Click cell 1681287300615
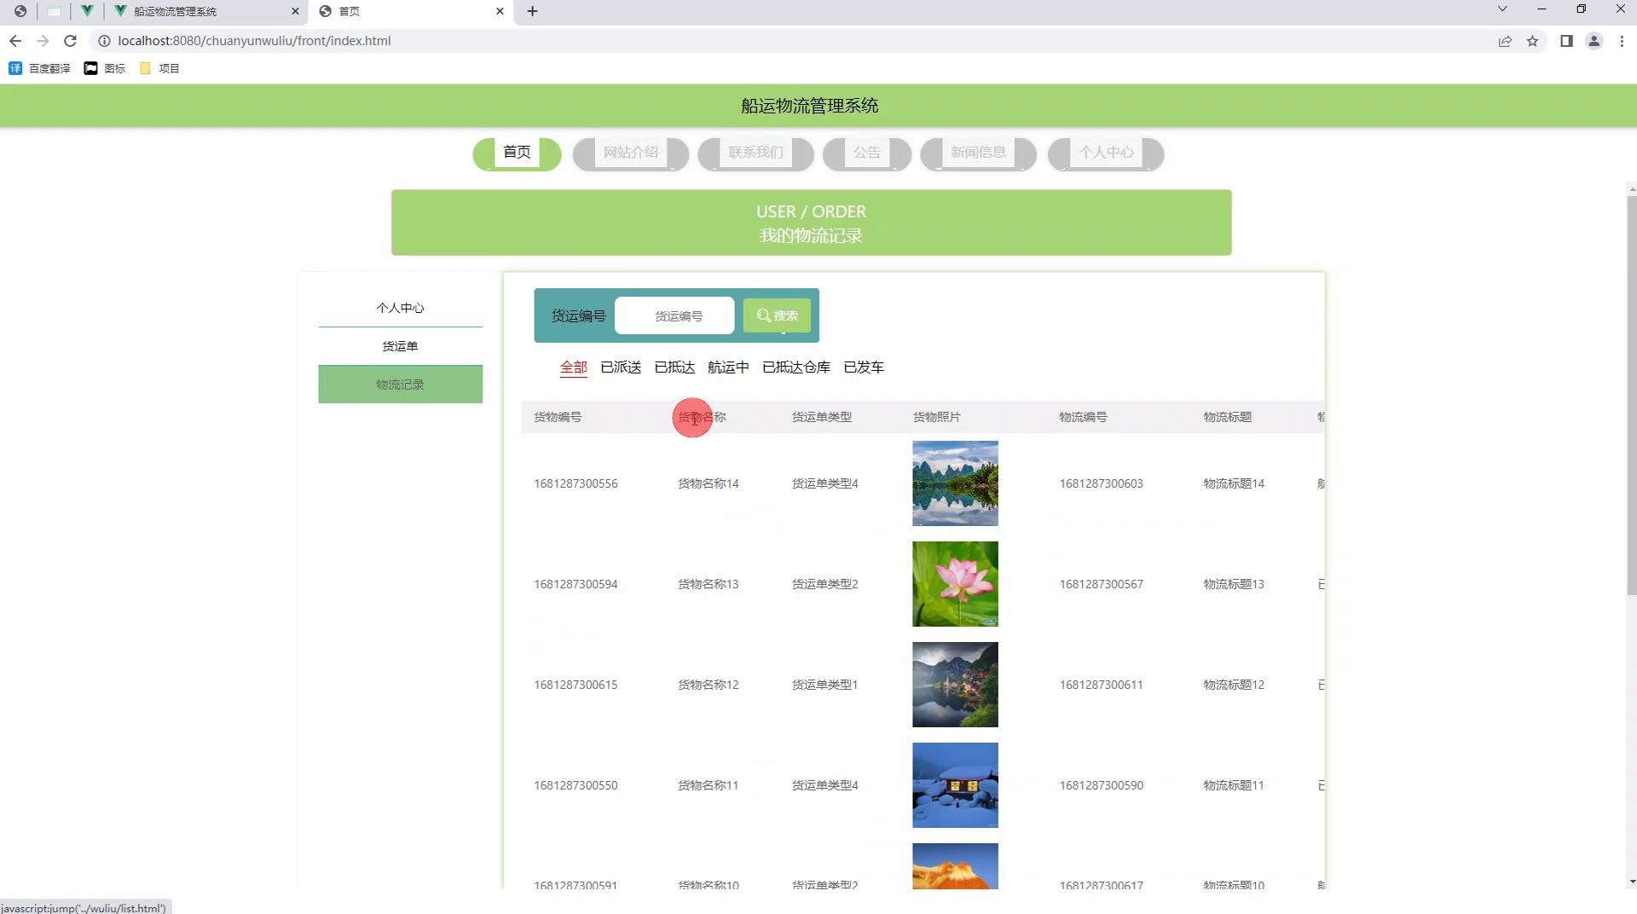The image size is (1637, 914). pyautogui.click(x=576, y=685)
